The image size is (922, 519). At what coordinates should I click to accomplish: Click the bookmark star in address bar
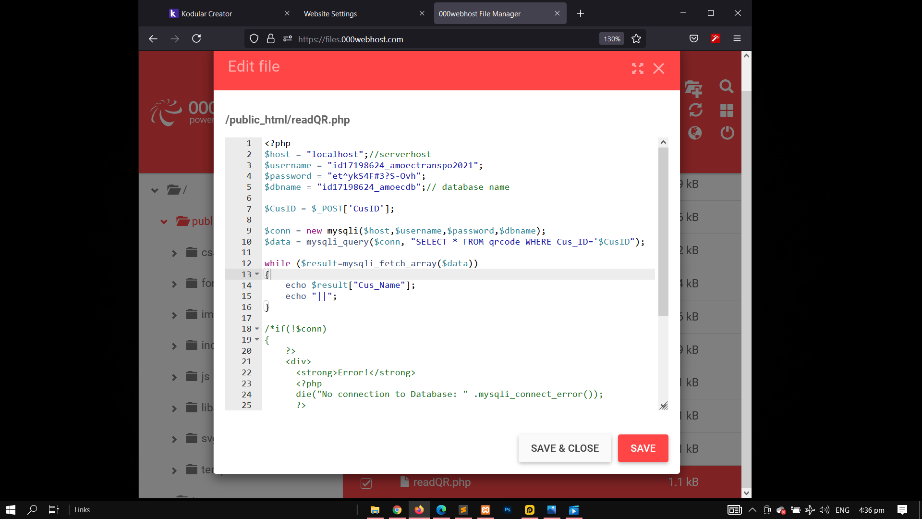pyautogui.click(x=636, y=39)
